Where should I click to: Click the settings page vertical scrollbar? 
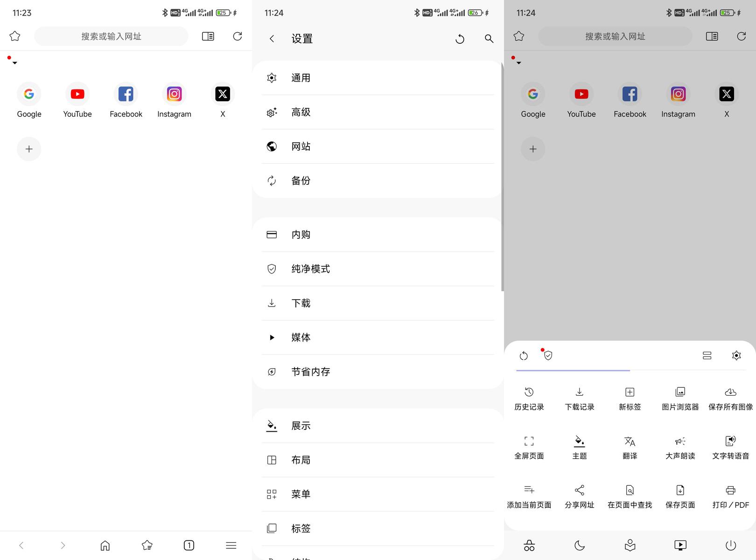(502, 177)
